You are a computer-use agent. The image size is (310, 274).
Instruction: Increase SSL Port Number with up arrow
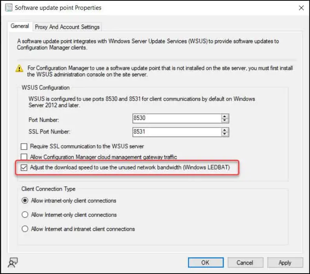coord(224,130)
